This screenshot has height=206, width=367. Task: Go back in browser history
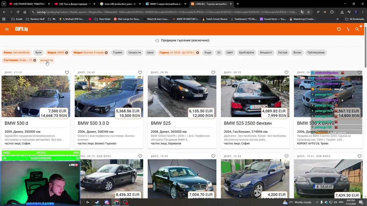pyautogui.click(x=4, y=12)
